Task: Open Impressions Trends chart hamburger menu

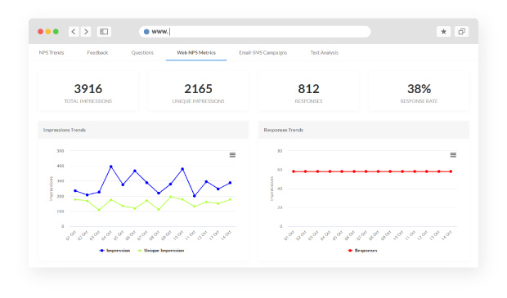Action: [232, 155]
